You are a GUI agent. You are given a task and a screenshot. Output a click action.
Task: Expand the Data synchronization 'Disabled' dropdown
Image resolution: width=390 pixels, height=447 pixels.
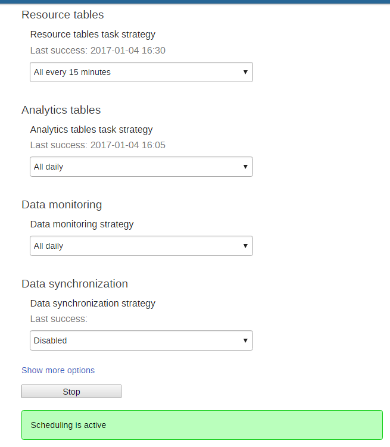click(141, 340)
